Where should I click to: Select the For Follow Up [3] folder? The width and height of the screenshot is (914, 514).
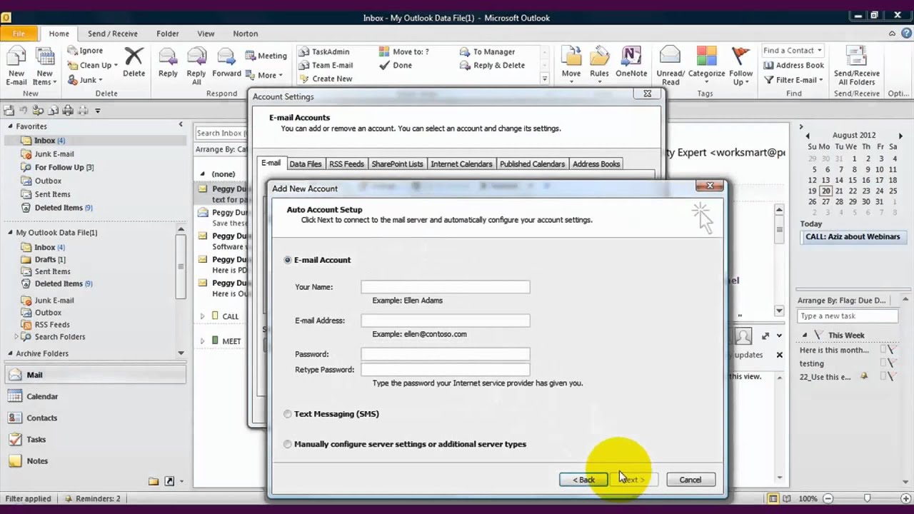click(64, 168)
